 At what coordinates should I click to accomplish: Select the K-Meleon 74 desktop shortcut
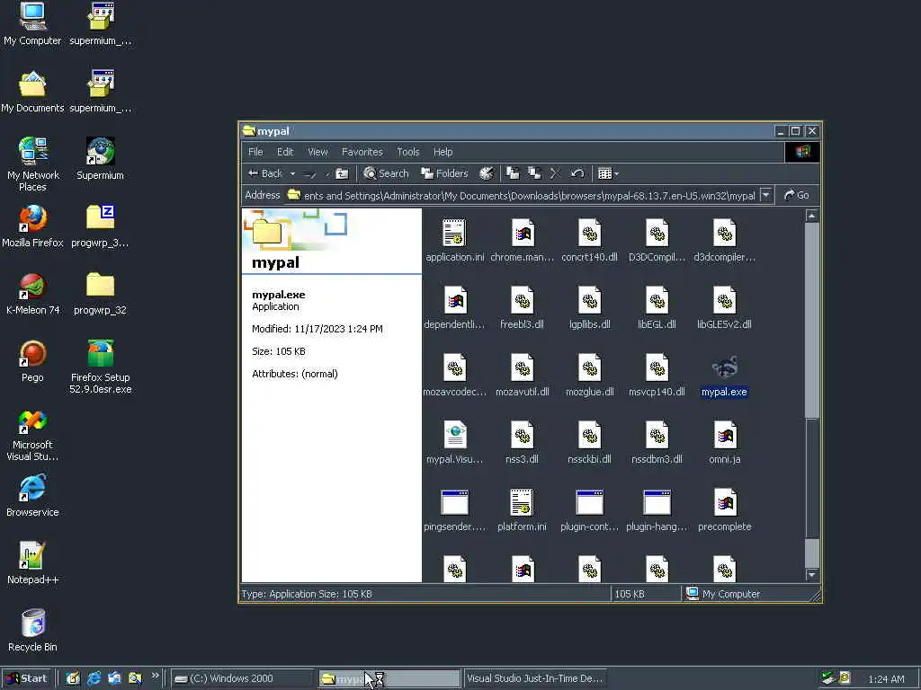(x=32, y=294)
